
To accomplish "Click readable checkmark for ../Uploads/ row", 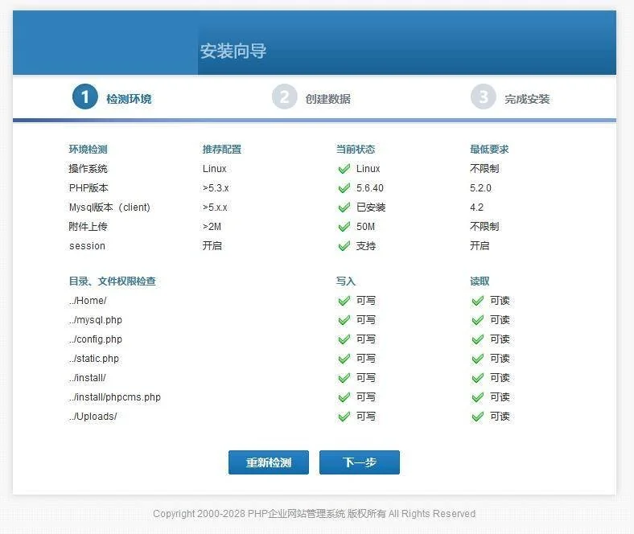I will point(478,417).
